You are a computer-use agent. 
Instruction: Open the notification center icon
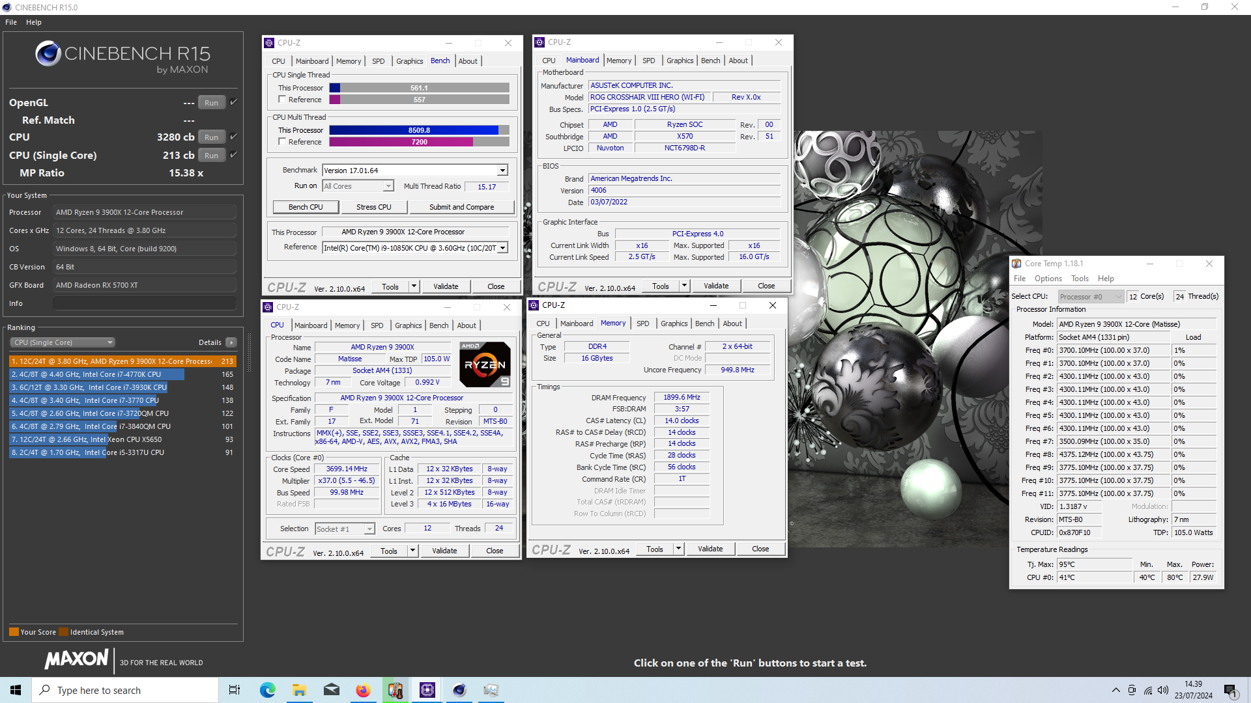coord(1231,691)
